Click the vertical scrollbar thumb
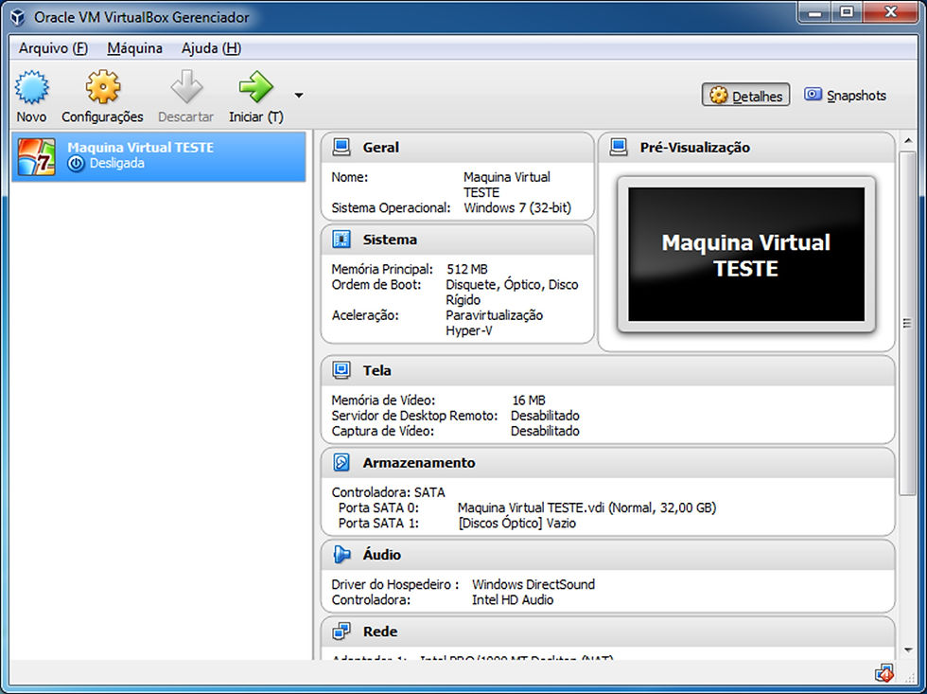 tap(907, 323)
